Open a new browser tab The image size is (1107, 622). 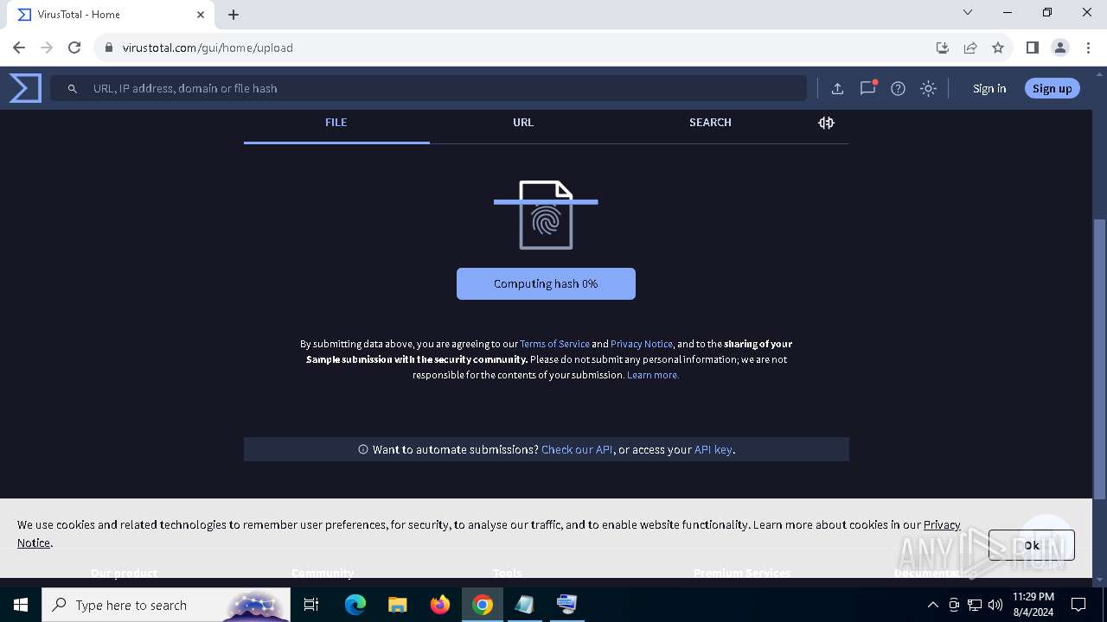[x=234, y=15]
